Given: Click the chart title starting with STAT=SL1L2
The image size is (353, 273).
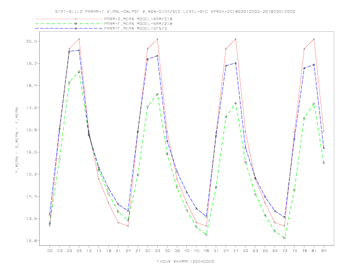Looking at the screenshot, I should (x=175, y=12).
